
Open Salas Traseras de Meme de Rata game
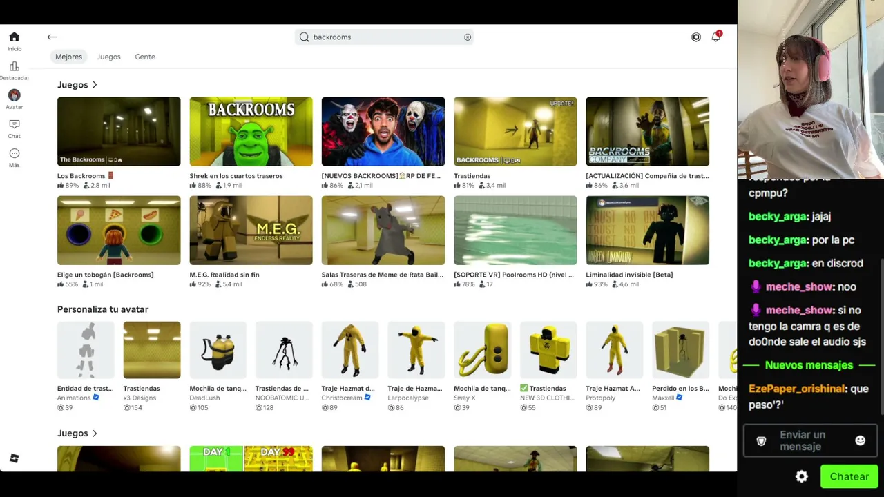[x=383, y=231]
